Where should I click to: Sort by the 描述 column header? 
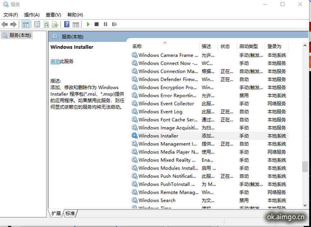pyautogui.click(x=209, y=46)
